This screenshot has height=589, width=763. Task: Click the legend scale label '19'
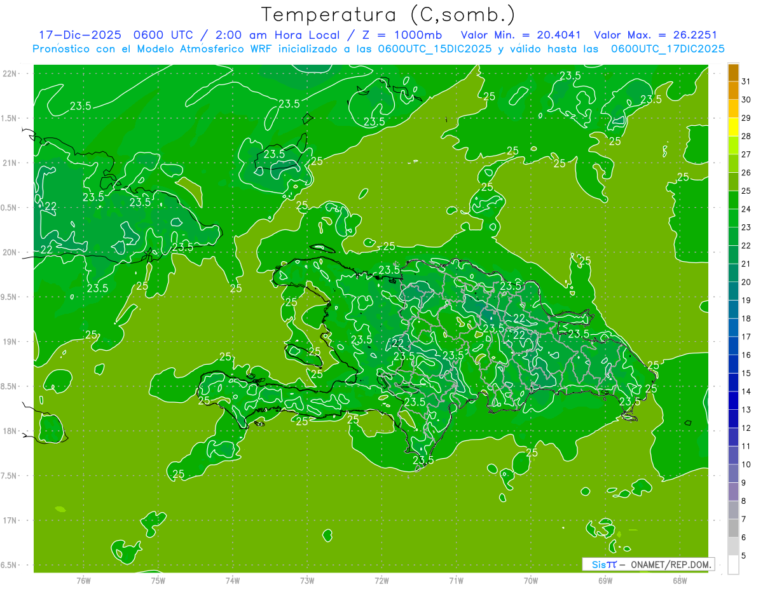(x=746, y=301)
